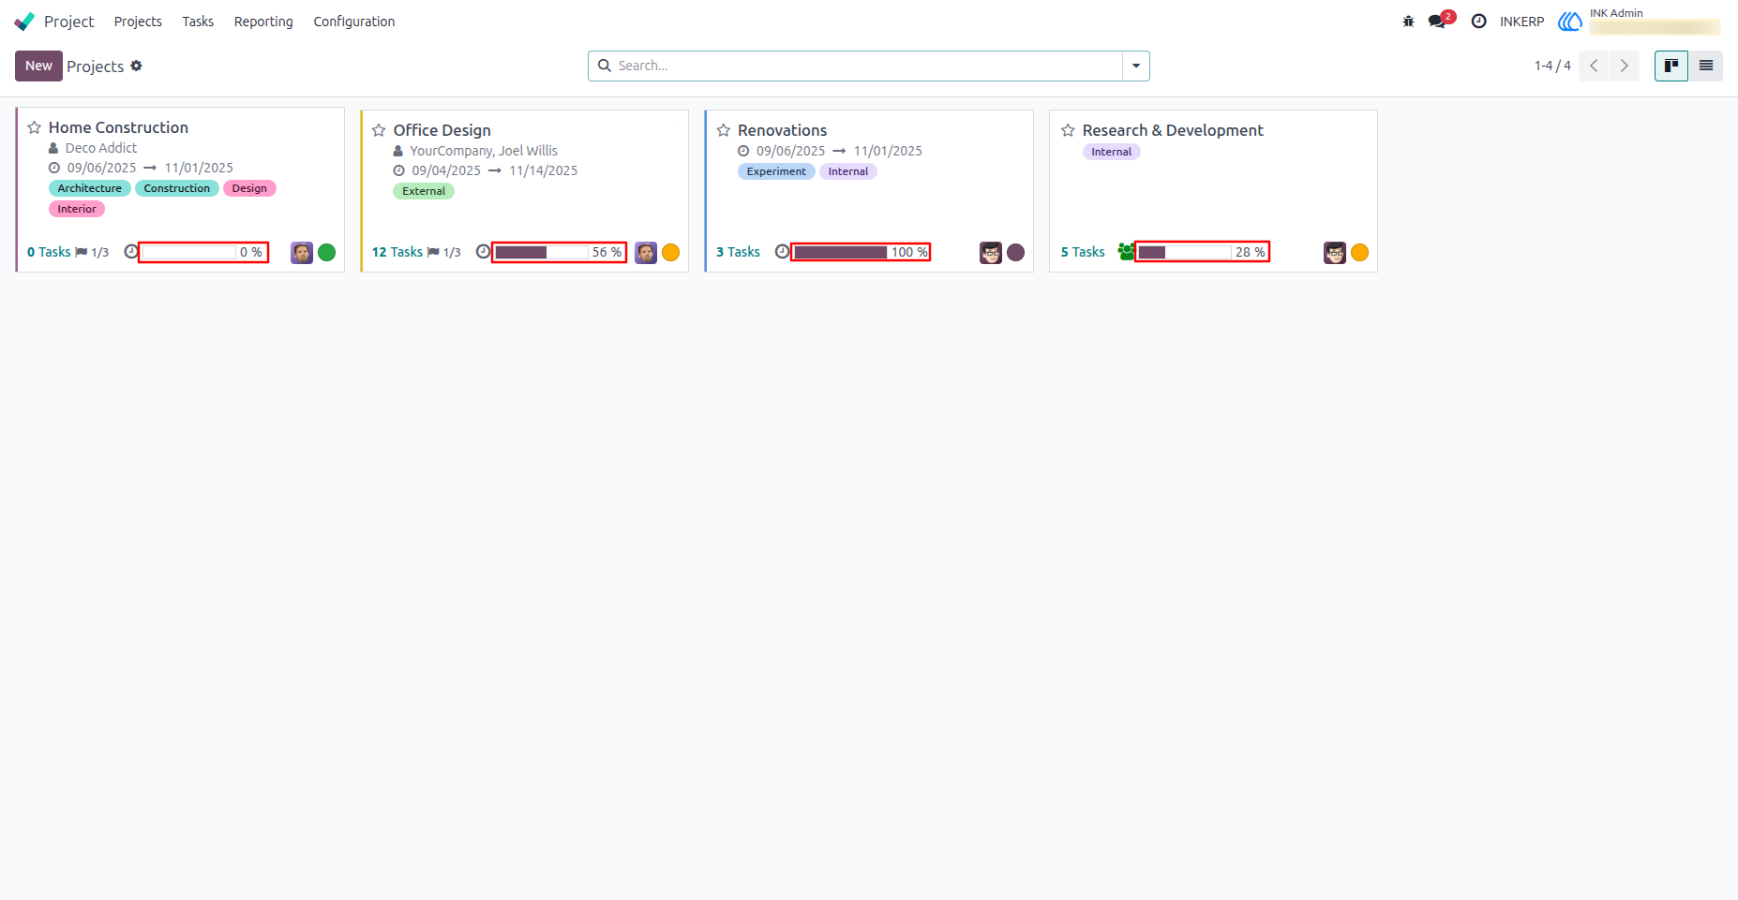Image resolution: width=1738 pixels, height=900 pixels.
Task: Open 0 Tasks link on Home Construction
Action: pos(49,252)
